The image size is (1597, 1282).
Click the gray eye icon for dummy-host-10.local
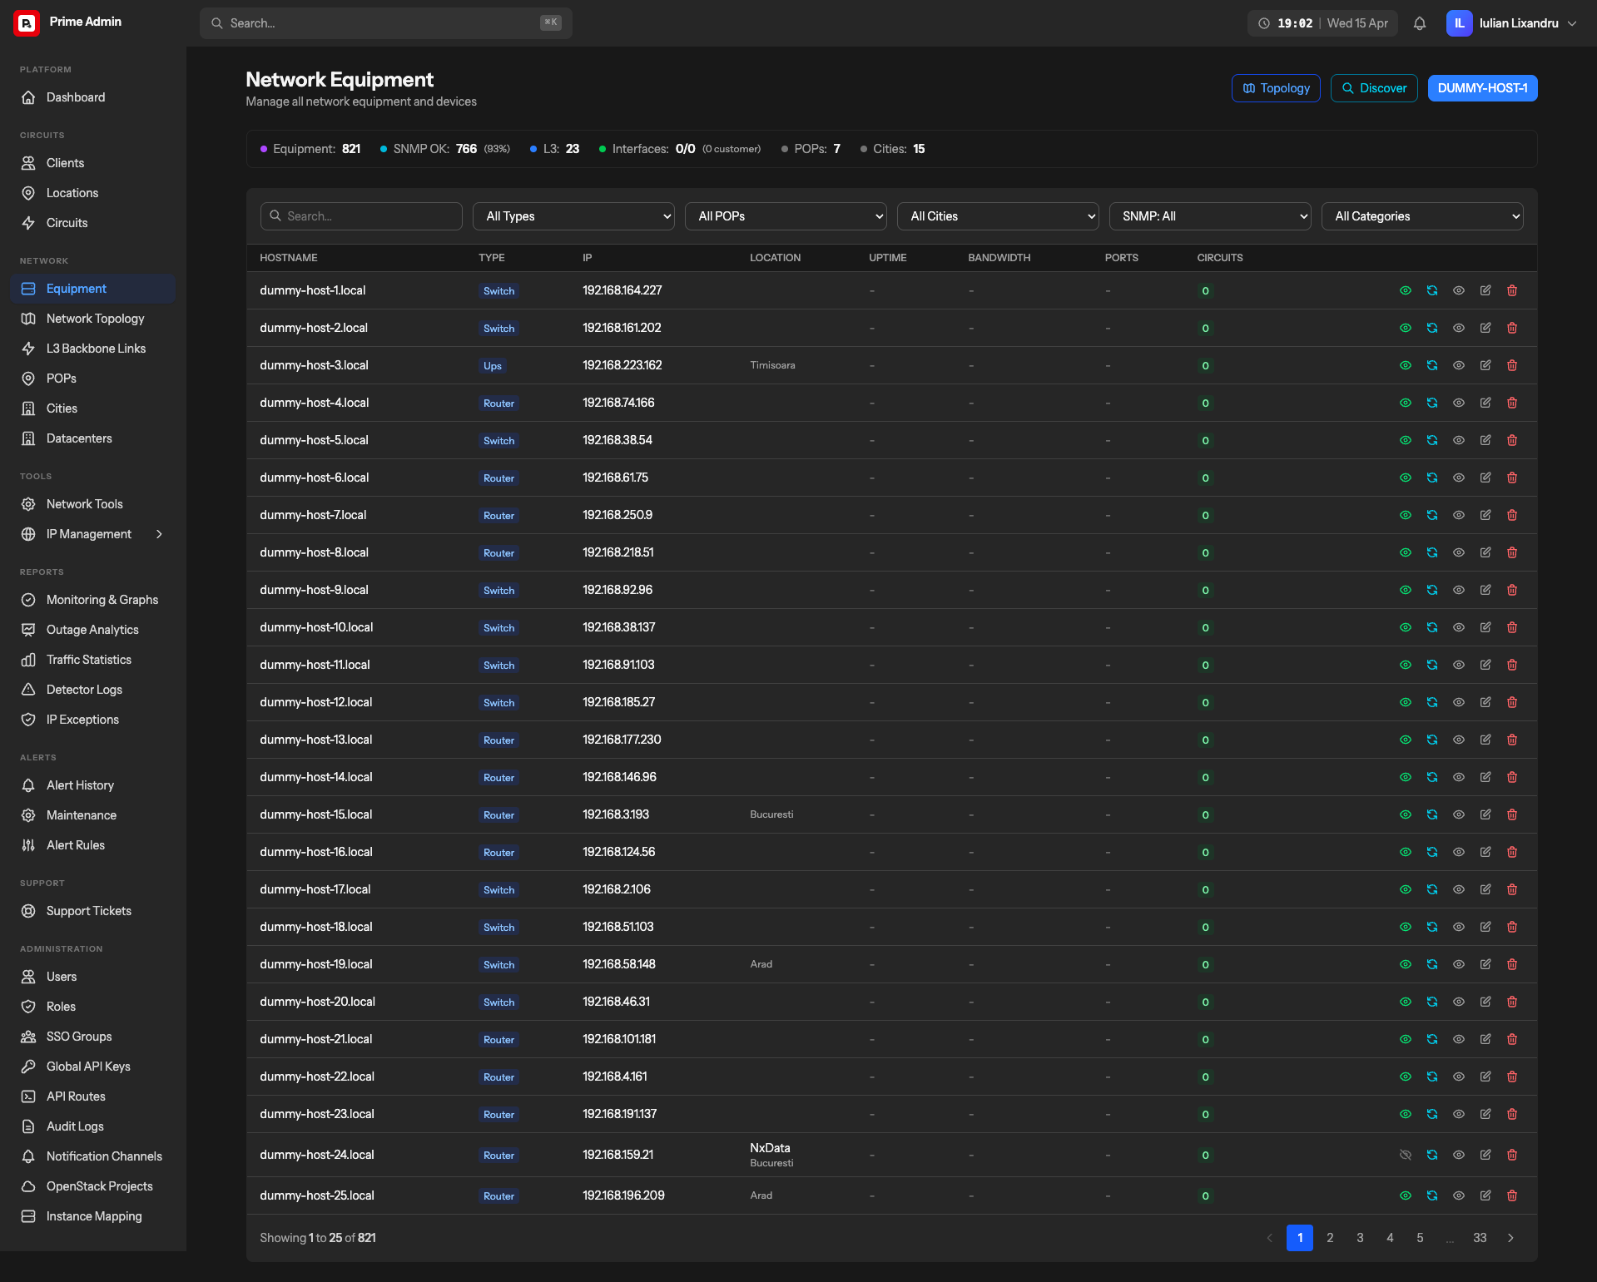1459,627
